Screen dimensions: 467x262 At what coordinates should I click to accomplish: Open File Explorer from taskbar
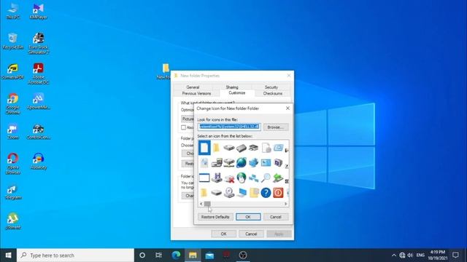[193, 255]
